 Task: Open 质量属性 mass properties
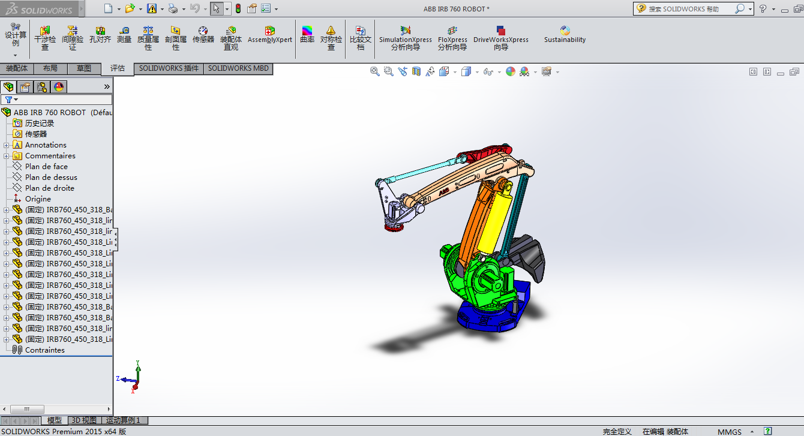click(148, 38)
